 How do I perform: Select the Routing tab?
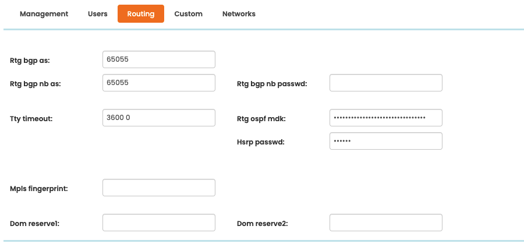141,14
